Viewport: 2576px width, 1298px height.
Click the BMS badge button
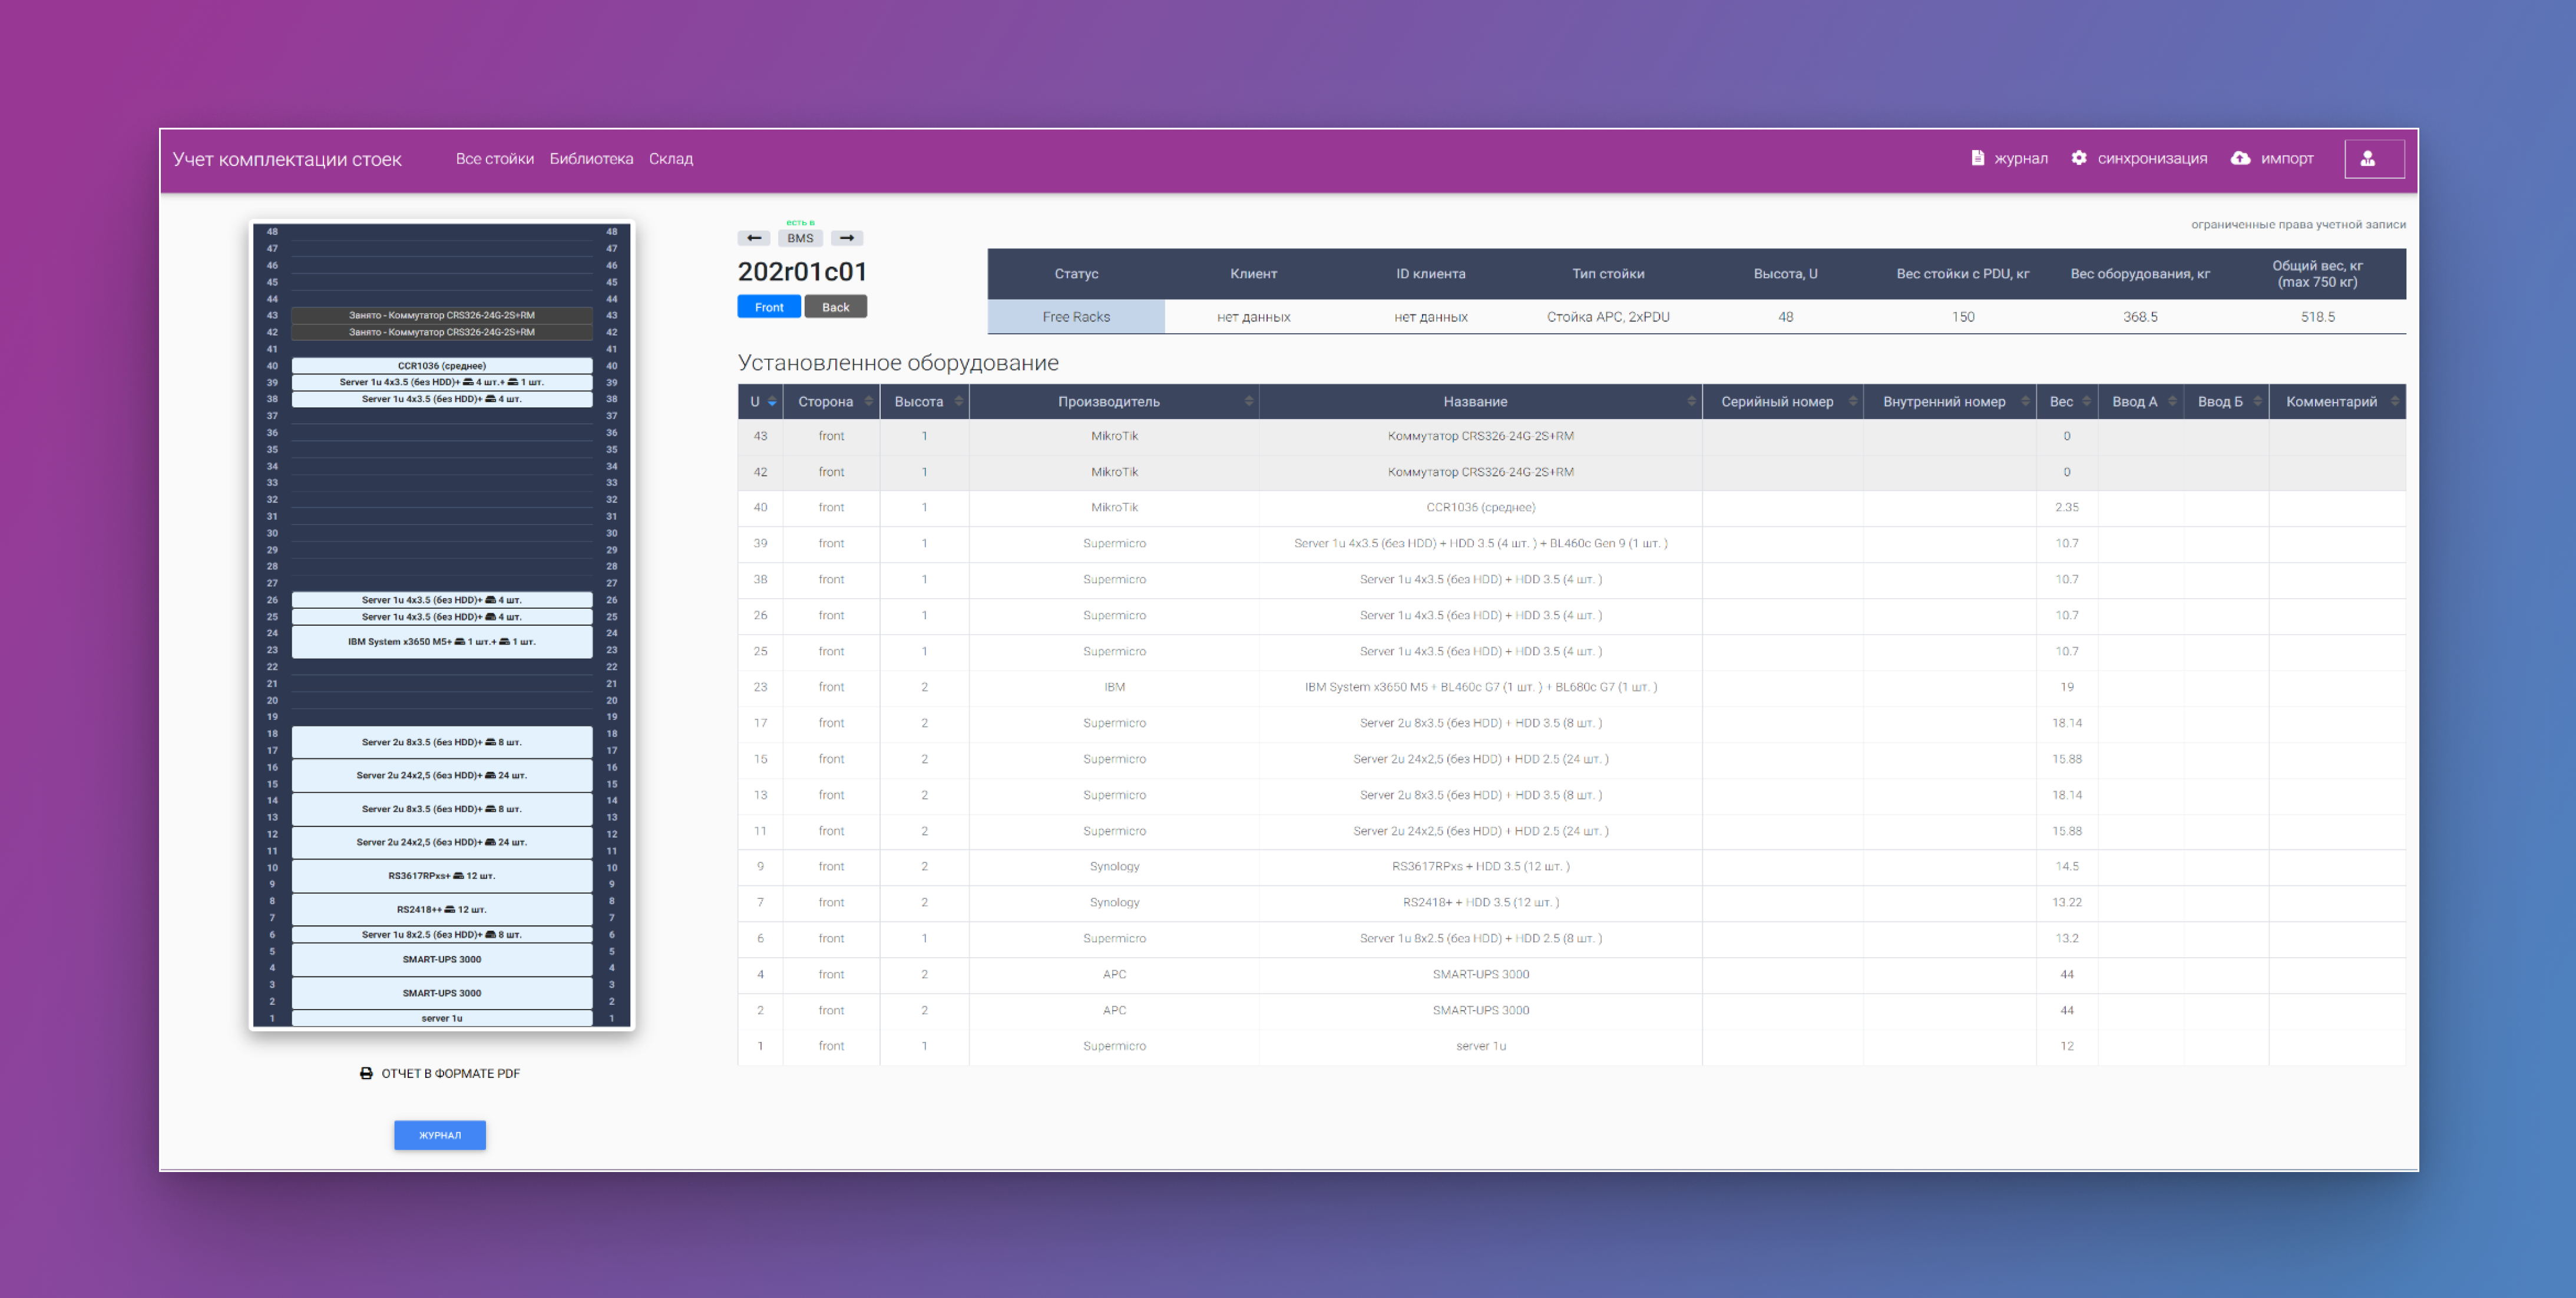tap(800, 238)
